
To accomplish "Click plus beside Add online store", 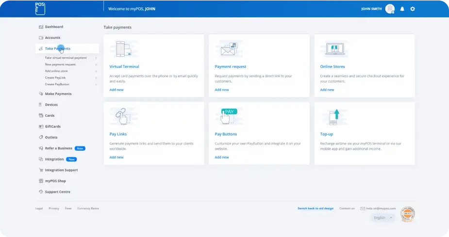I will (96, 71).
